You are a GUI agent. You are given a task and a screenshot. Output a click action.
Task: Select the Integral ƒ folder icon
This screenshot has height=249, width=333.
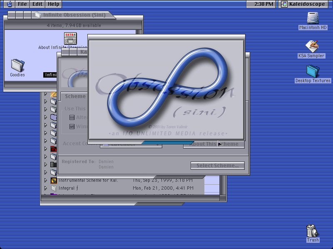coord(54,188)
